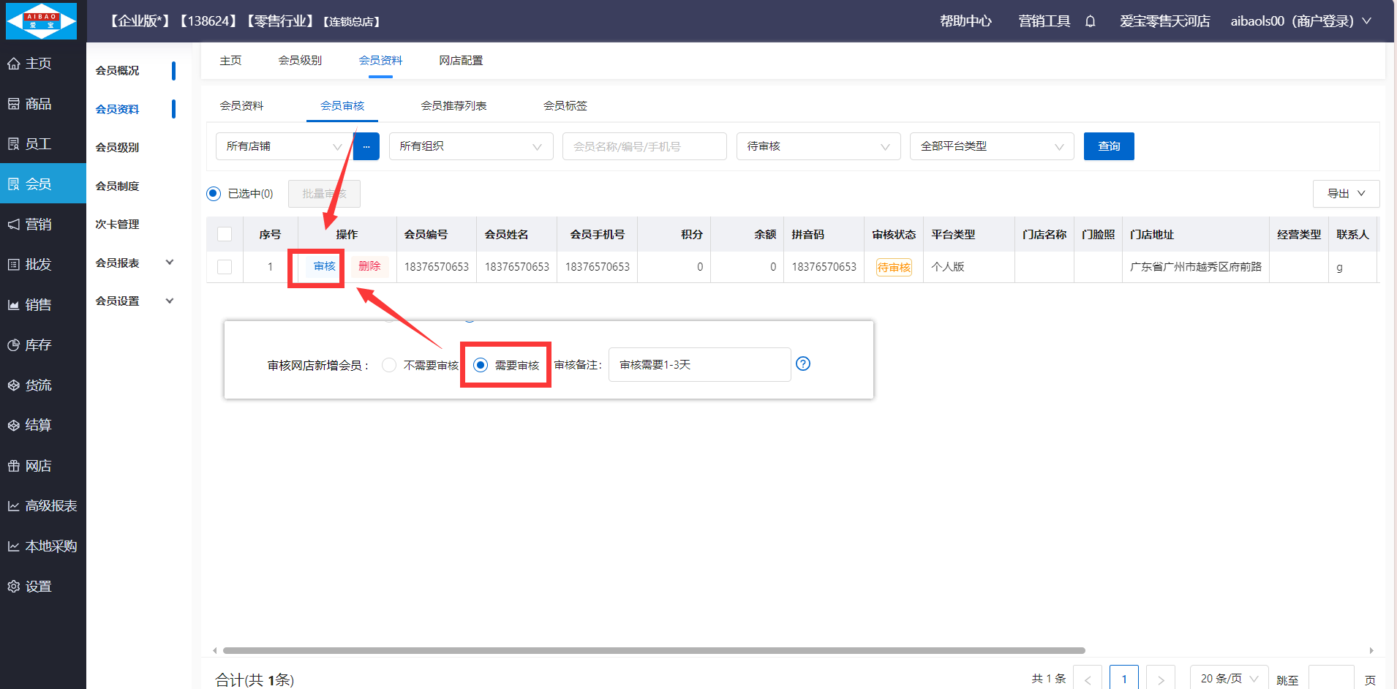Click the 审核 link in row 1
The image size is (1397, 689).
[324, 266]
